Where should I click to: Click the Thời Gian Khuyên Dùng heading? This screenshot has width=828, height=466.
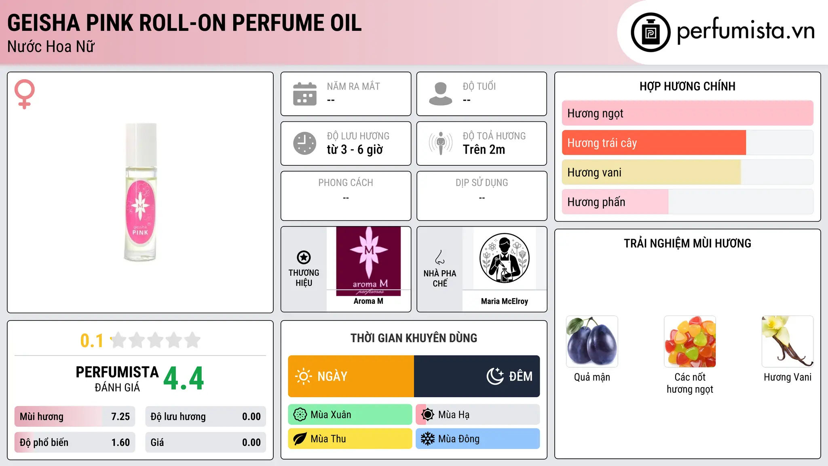click(414, 338)
